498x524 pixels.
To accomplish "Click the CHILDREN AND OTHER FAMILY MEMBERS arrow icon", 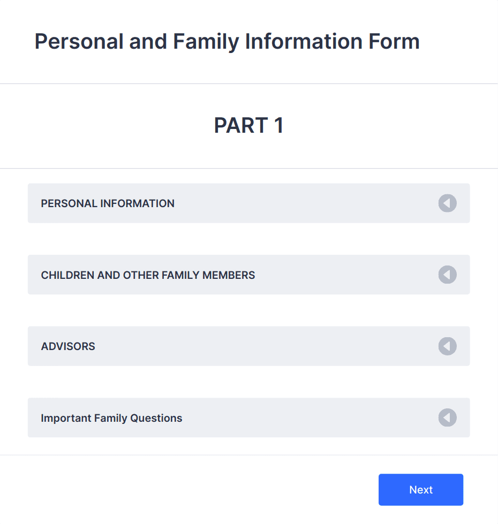I will (x=447, y=275).
